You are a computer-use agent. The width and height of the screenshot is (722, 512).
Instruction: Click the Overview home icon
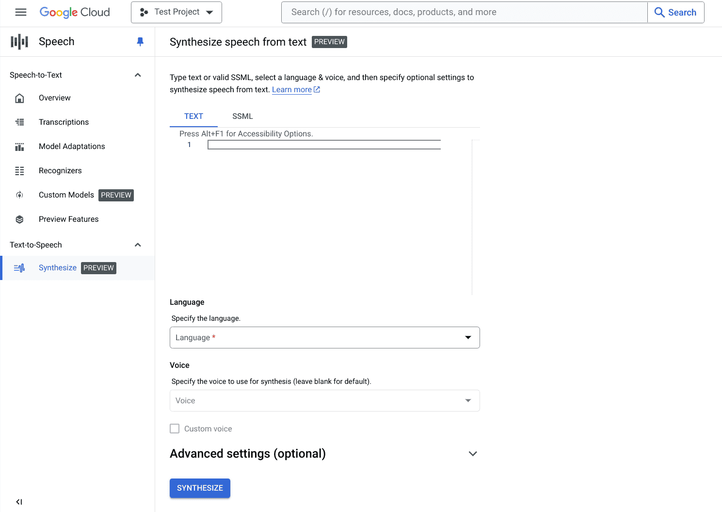[x=19, y=98]
